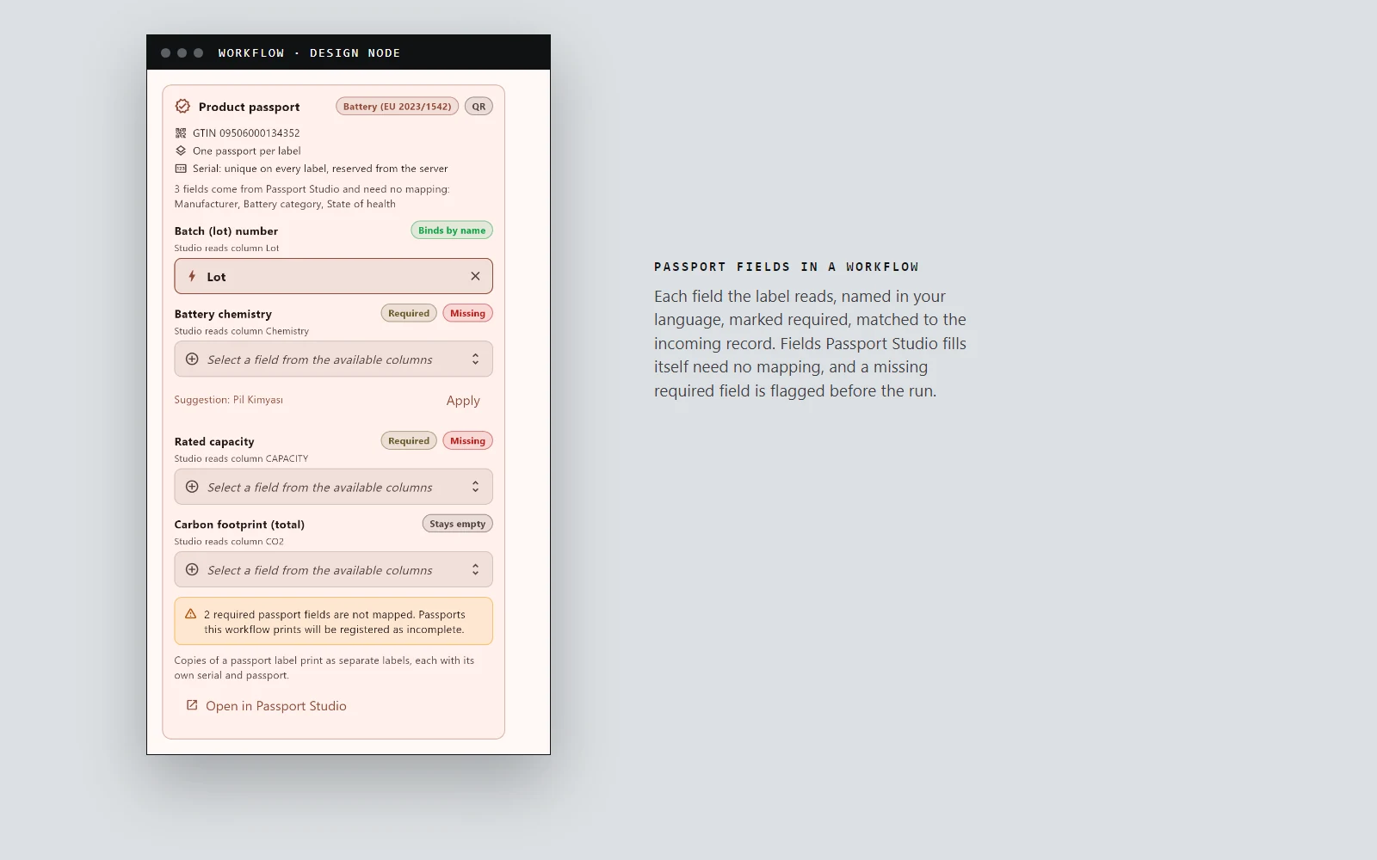The height and width of the screenshot is (860, 1377).
Task: Click the layers icon by One passport per label
Action: 181,150
